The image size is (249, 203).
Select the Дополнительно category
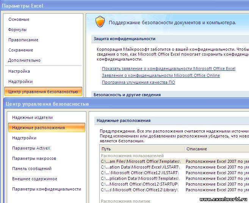pos(24,60)
